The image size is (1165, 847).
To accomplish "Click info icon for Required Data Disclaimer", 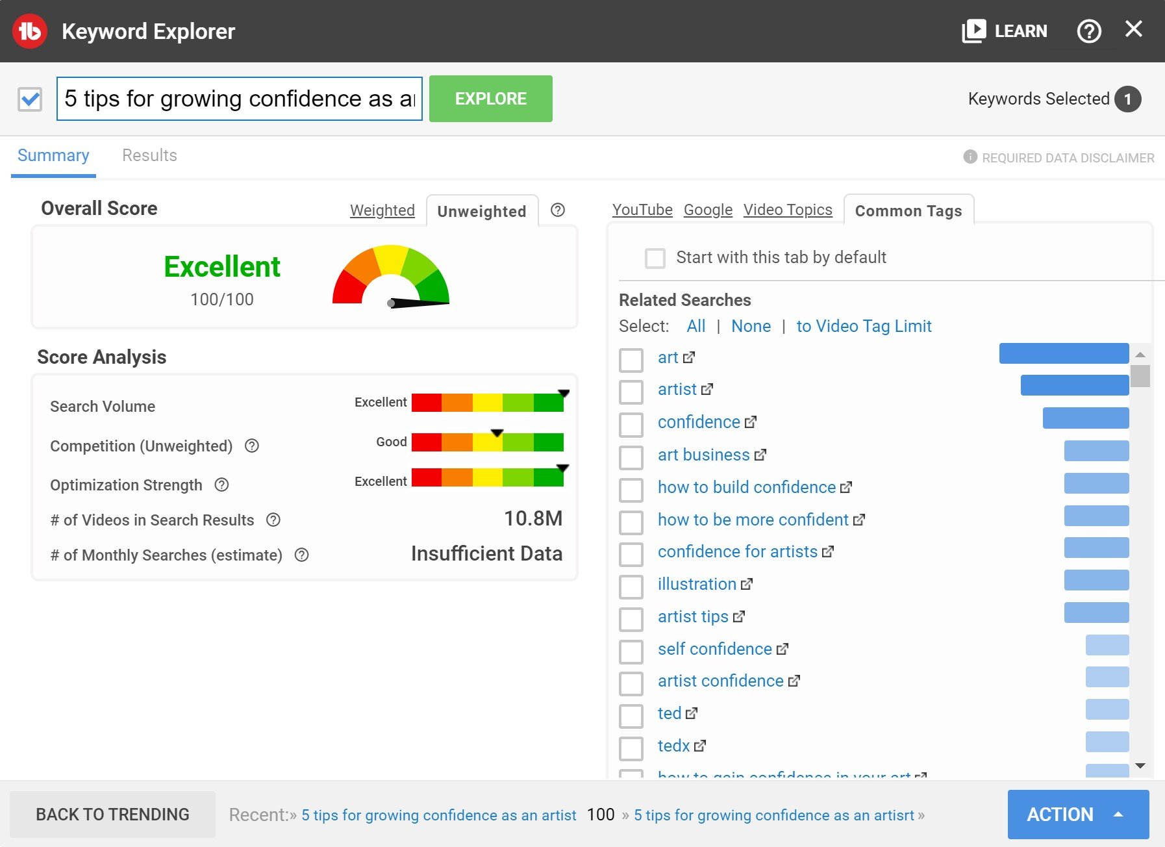I will (x=970, y=157).
